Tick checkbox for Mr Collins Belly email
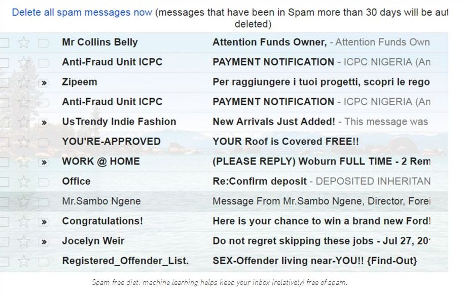Viewport: 464px width, 295px height. (x=4, y=43)
